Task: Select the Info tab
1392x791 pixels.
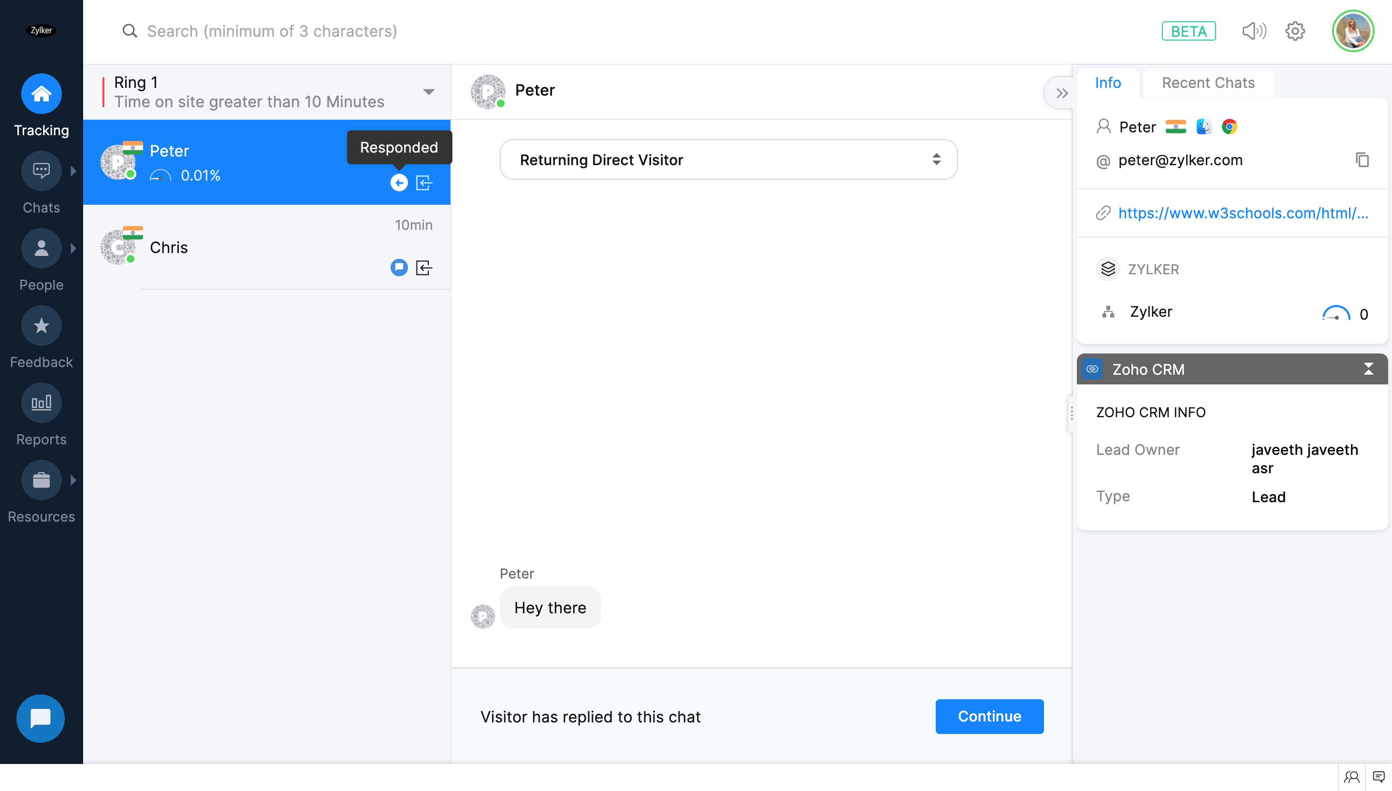Action: 1108,83
